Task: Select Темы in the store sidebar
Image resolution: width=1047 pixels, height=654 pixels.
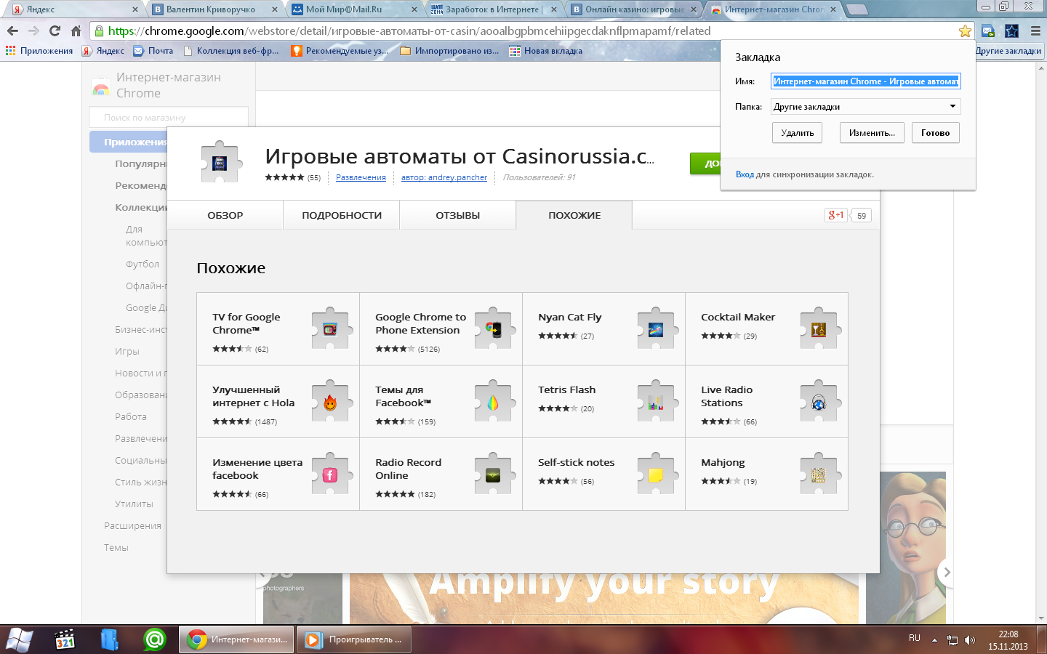Action: click(x=116, y=548)
